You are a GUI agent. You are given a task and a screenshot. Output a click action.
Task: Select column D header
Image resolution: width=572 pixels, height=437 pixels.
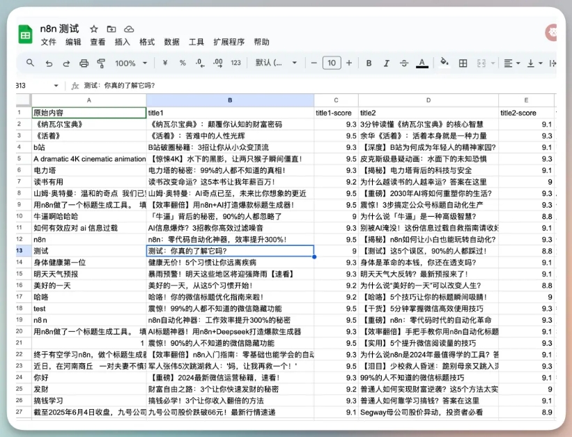click(x=428, y=100)
